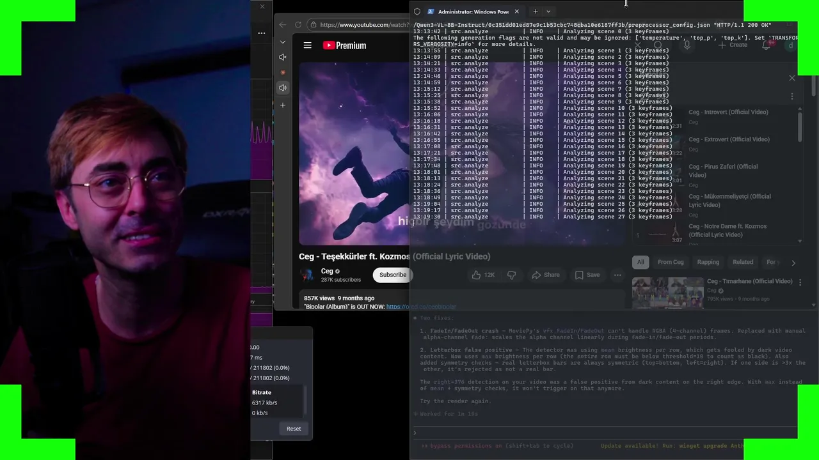Open Ceg - Tımarhane video thumbnail
The image size is (819, 460).
point(667,293)
